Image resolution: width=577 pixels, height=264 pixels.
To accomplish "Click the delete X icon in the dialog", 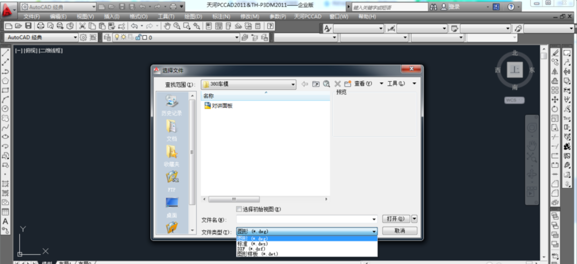I will coord(338,84).
